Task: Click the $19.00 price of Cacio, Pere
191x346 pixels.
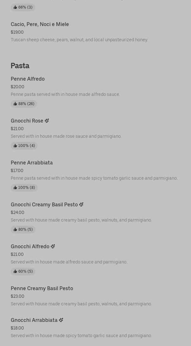Action: tap(17, 32)
